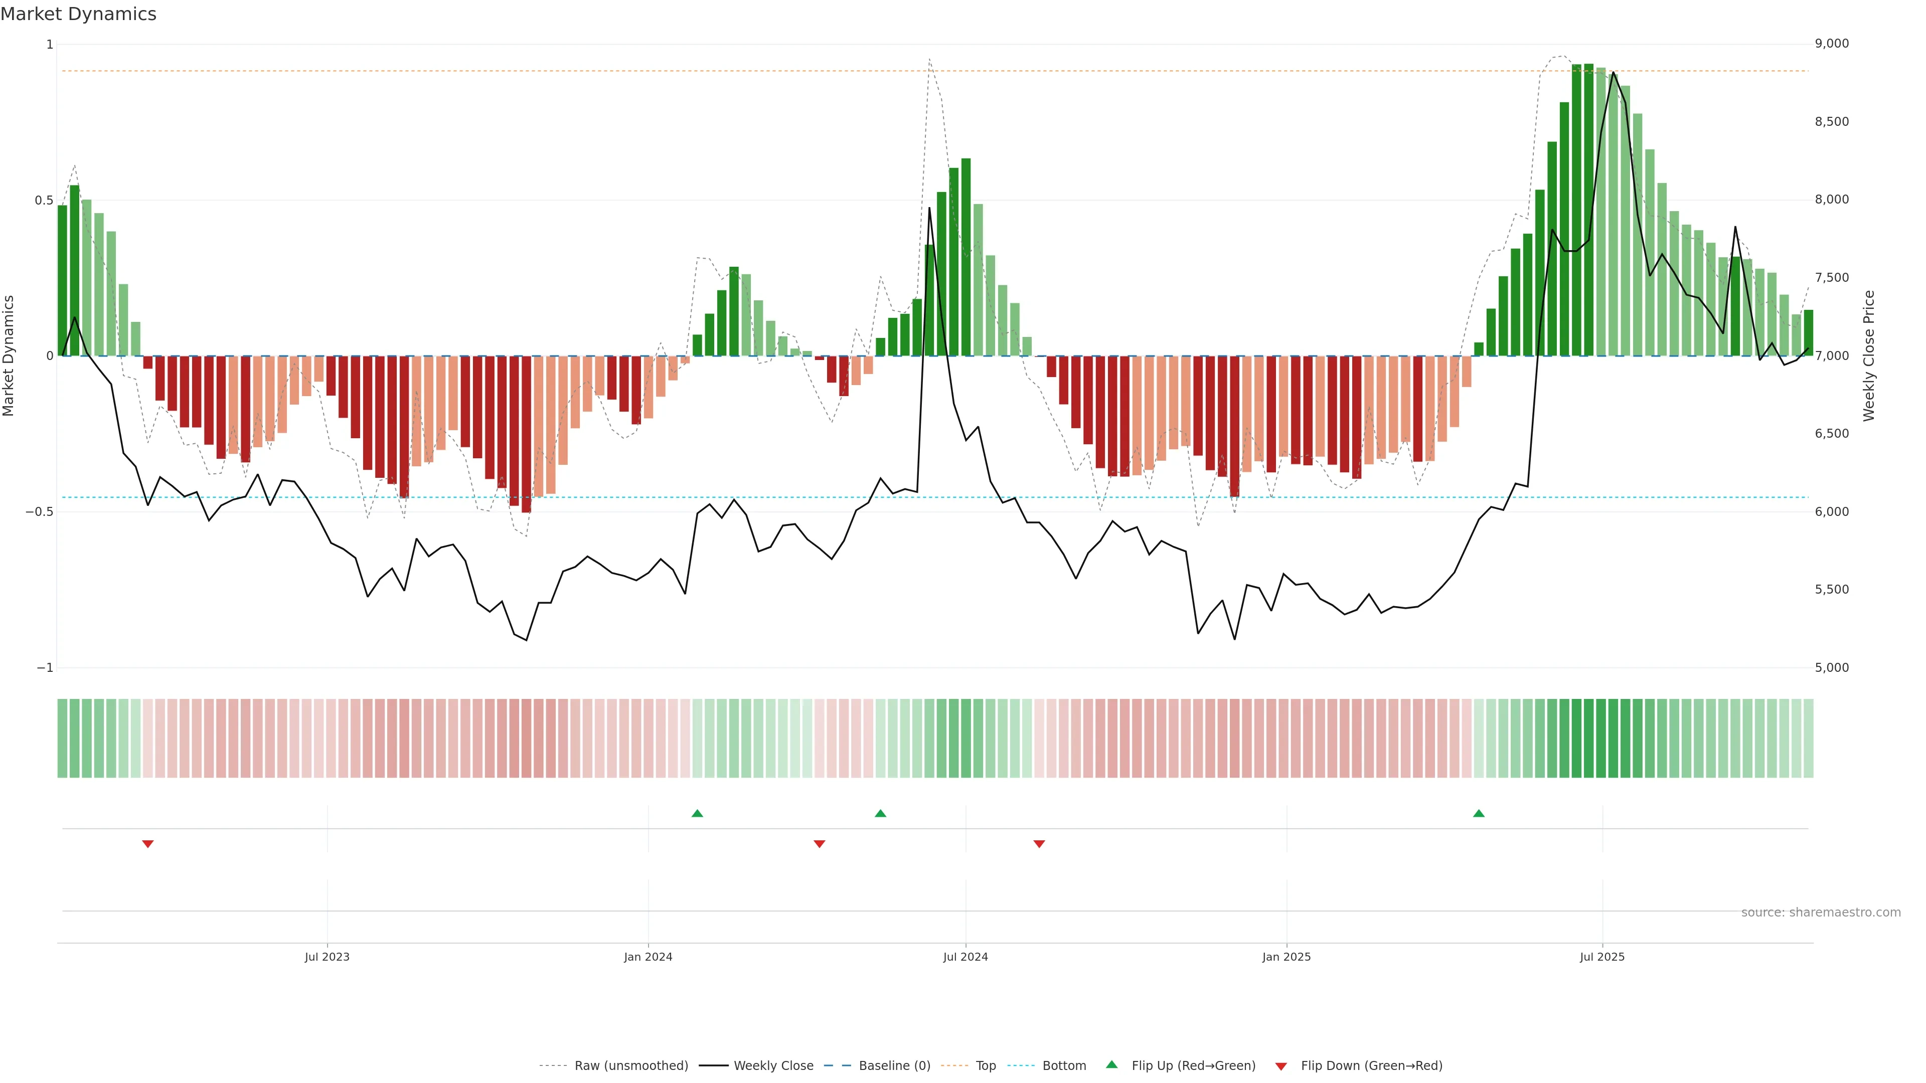The width and height of the screenshot is (1926, 1083).
Task: Click the Jul 2023 x-axis label
Action: tap(327, 957)
